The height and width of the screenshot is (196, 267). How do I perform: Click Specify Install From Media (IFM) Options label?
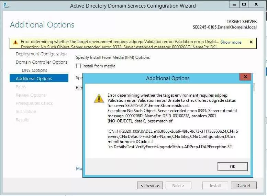(x=113, y=57)
